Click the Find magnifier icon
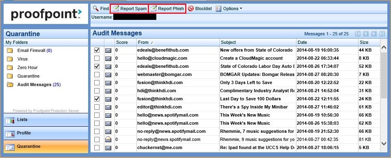The height and width of the screenshot is (158, 391). coord(96,9)
